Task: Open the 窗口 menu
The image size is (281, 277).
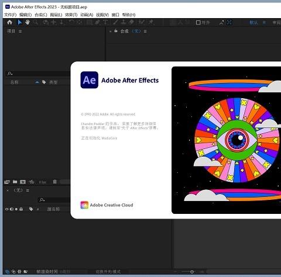Action: tap(115, 15)
